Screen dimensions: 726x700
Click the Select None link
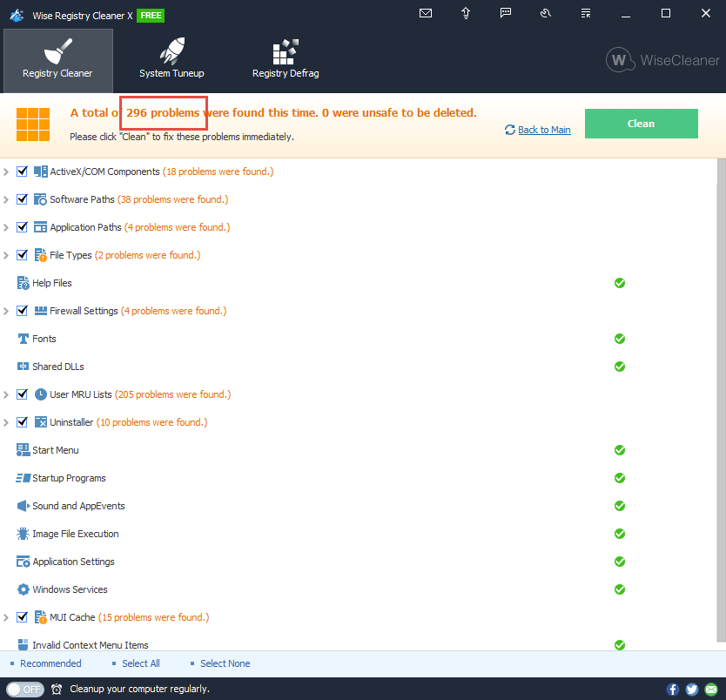point(225,663)
